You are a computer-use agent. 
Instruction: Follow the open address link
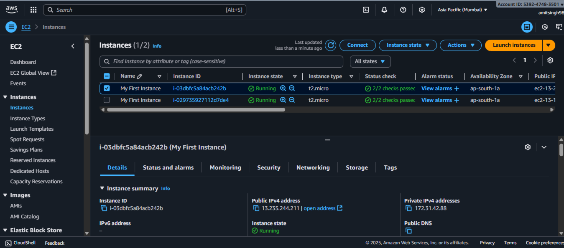(323, 208)
